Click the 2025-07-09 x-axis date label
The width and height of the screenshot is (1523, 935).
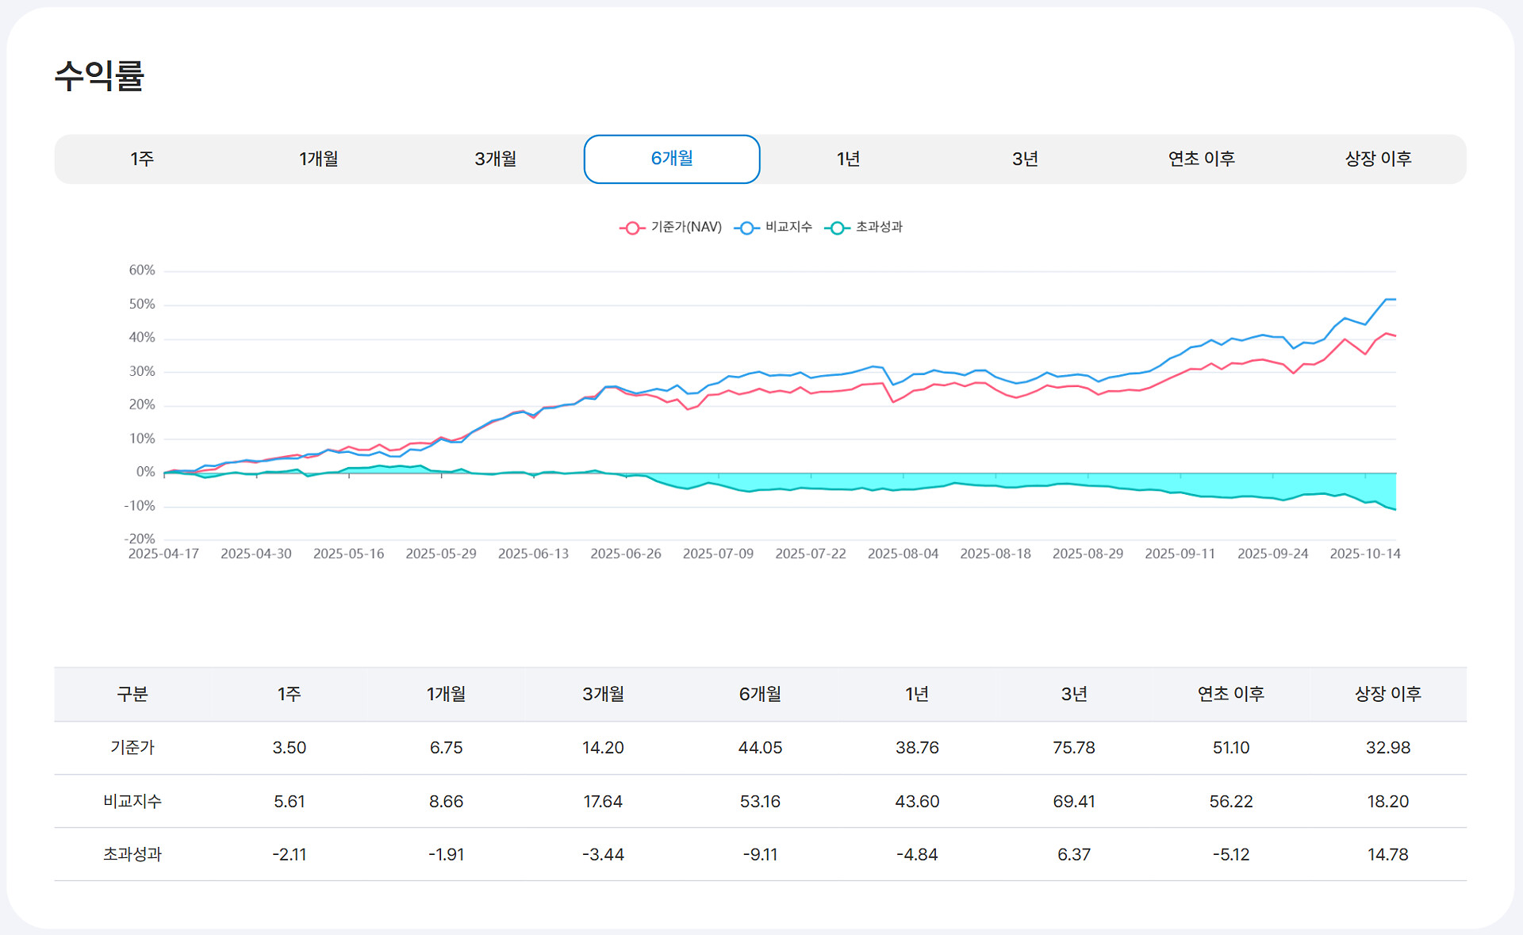coord(718,554)
